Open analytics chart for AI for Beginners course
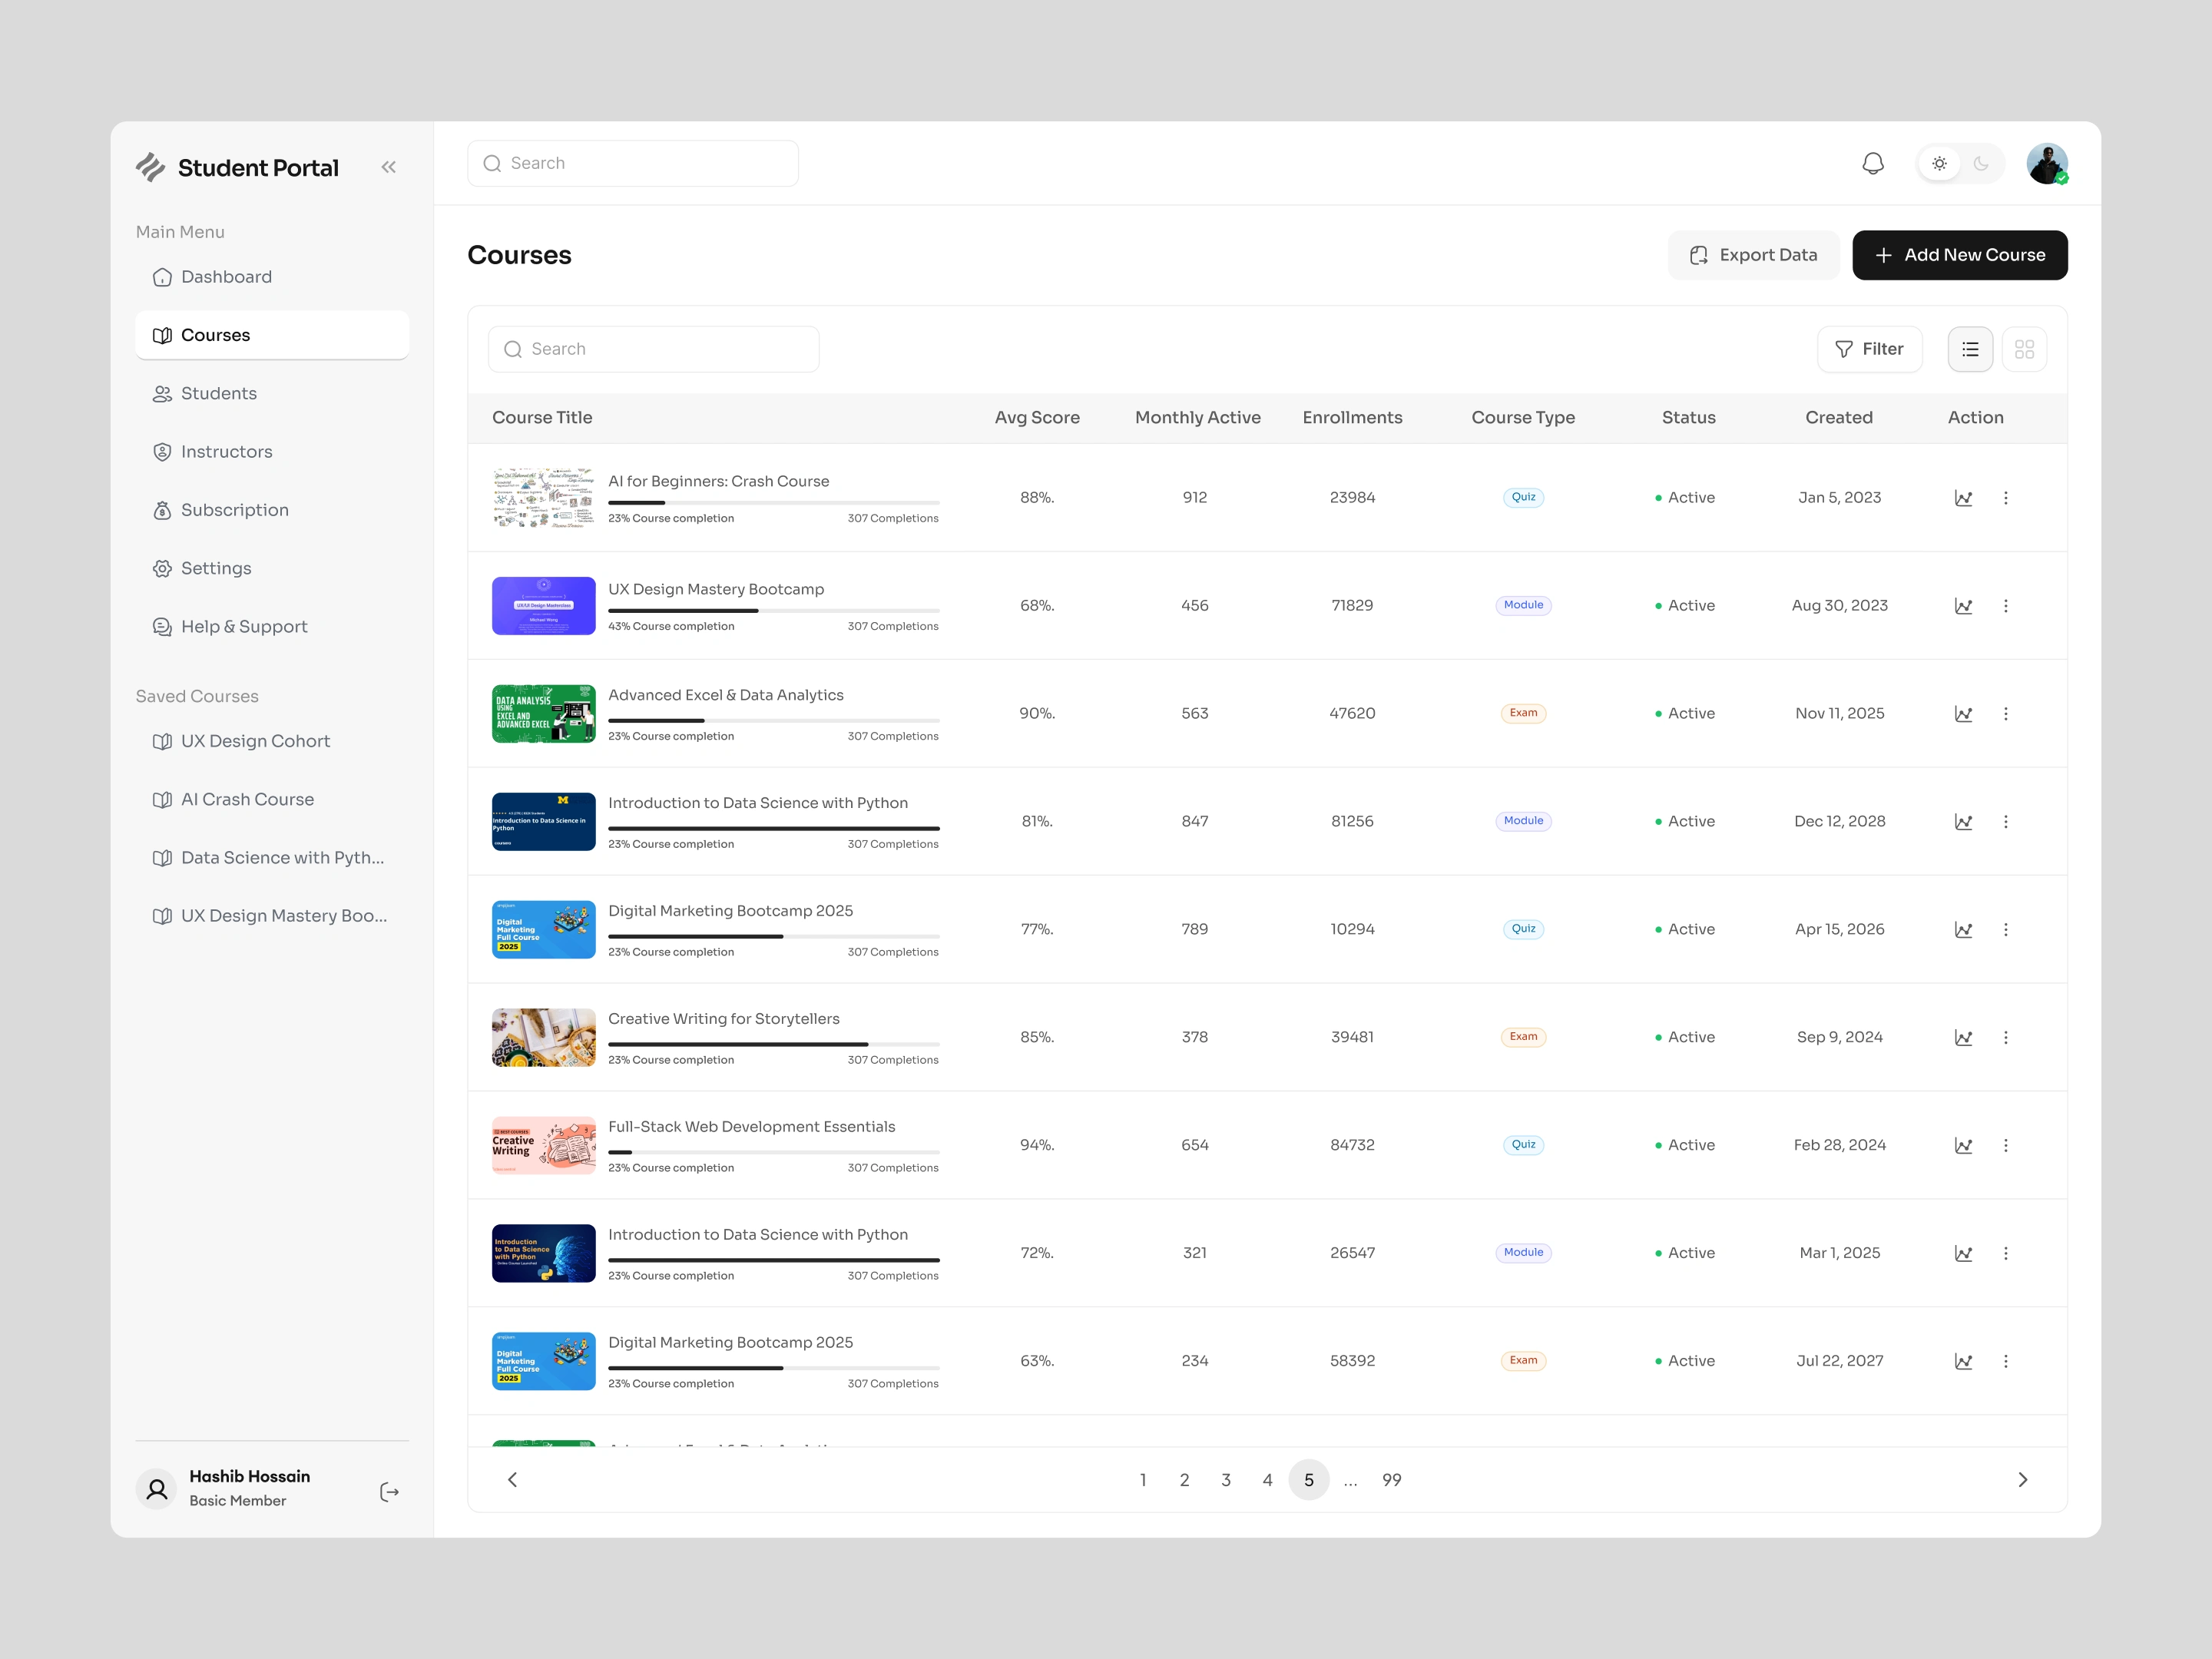Image resolution: width=2212 pixels, height=1659 pixels. click(x=1963, y=498)
